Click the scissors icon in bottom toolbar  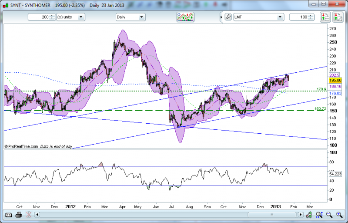pyautogui.click(x=28, y=215)
